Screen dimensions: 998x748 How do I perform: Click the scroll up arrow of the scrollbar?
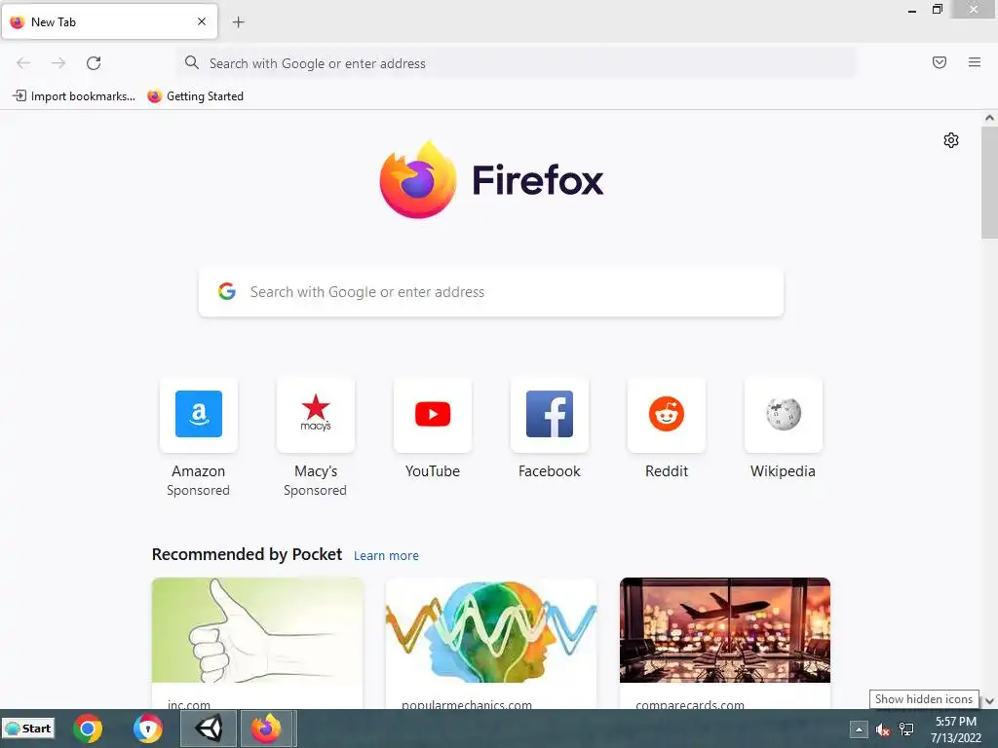point(989,118)
